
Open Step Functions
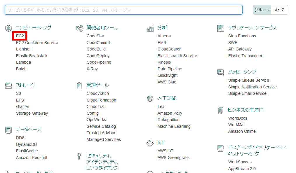click(242, 36)
